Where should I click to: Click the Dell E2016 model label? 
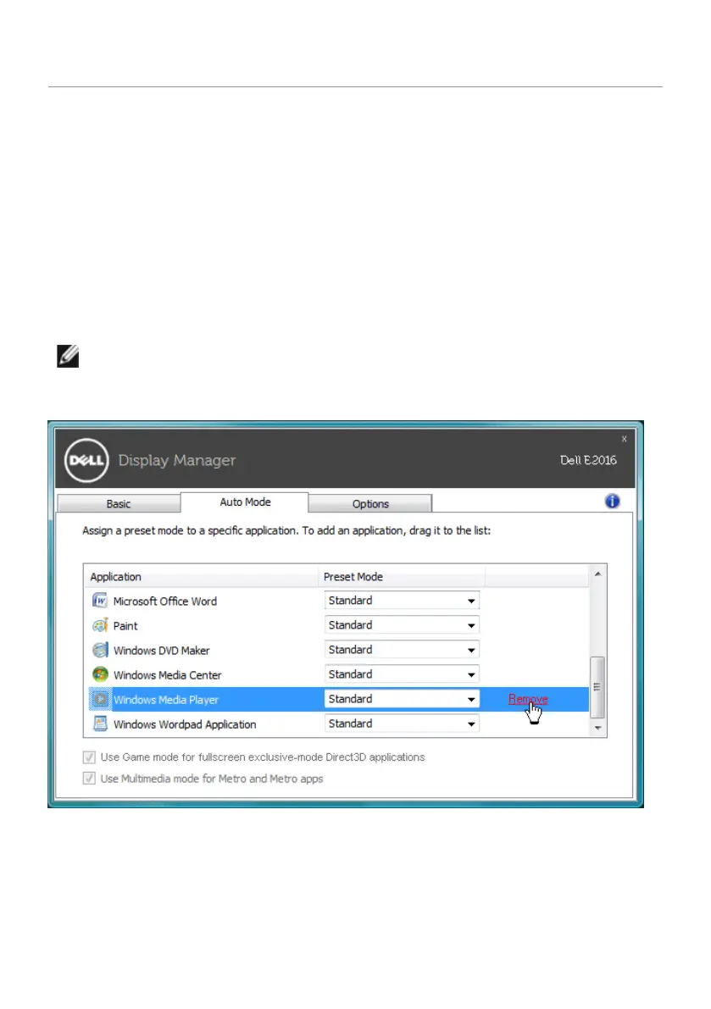[588, 460]
